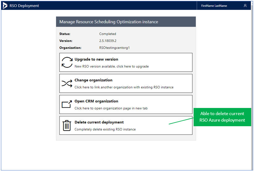Click the link another organization description text
The width and height of the screenshot is (254, 172).
pyautogui.click(x=124, y=87)
